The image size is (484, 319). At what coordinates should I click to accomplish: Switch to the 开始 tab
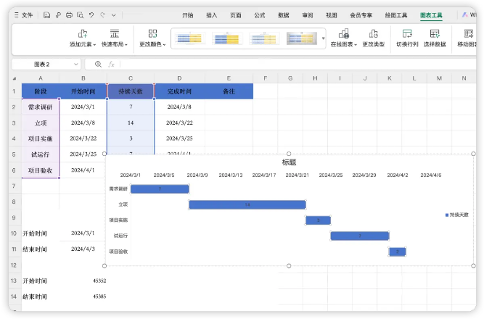coord(188,15)
